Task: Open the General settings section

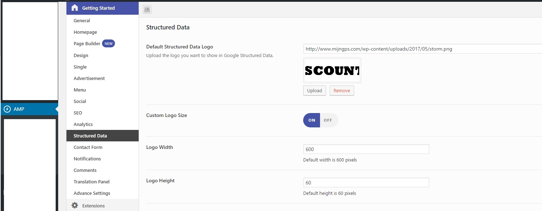Action: [82, 20]
